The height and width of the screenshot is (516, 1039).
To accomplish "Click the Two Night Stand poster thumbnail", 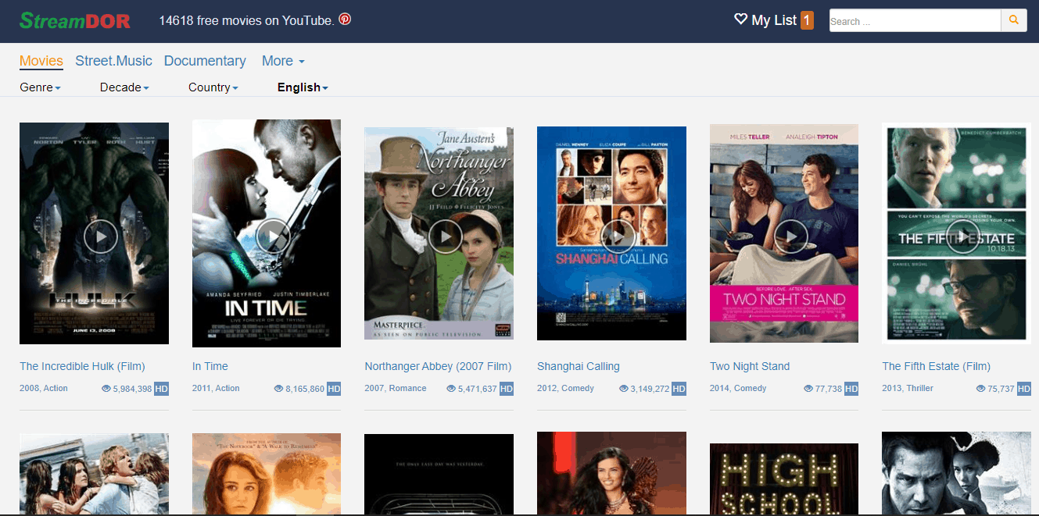I will (784, 233).
